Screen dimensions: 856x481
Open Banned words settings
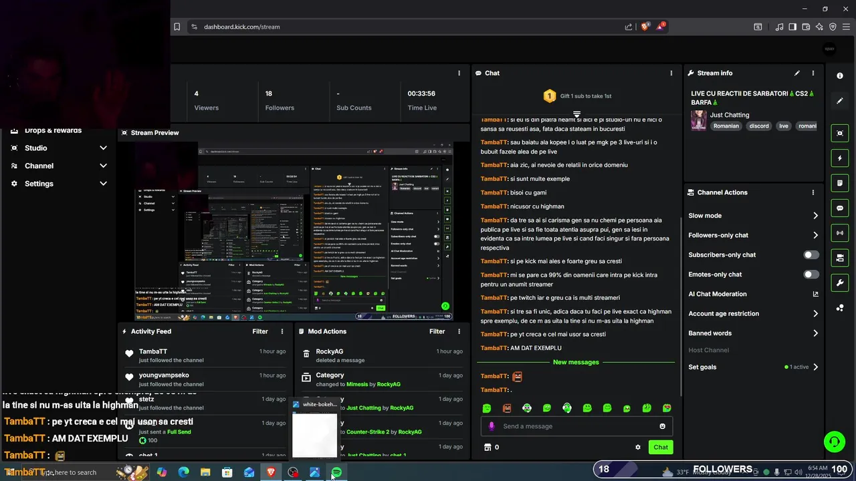click(x=754, y=333)
